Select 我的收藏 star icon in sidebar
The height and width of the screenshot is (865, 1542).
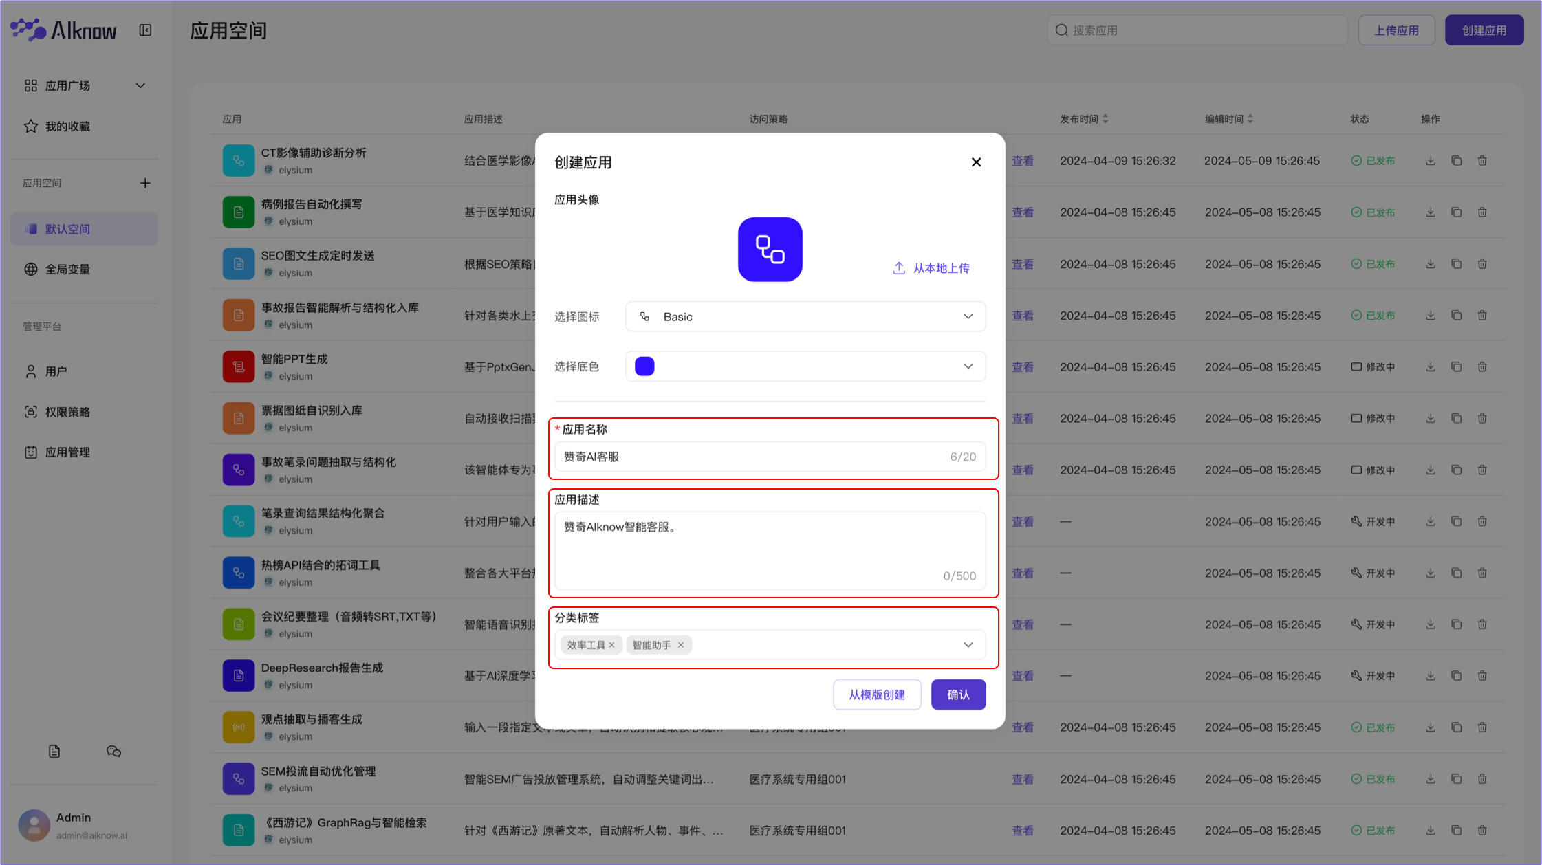coord(30,126)
